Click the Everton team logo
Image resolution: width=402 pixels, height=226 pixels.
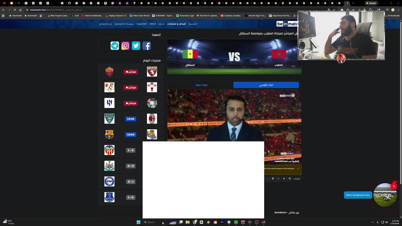click(109, 197)
